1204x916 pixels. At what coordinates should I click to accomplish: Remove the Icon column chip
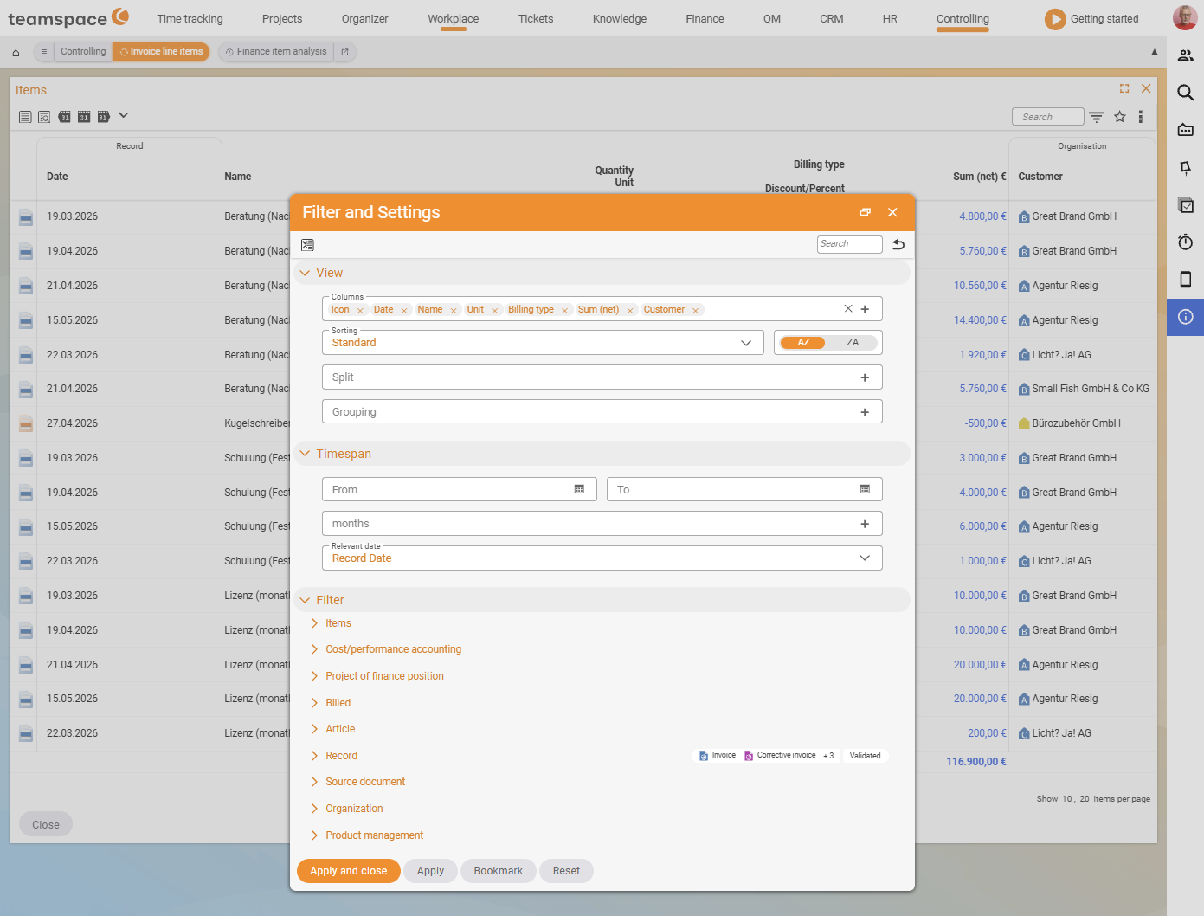coord(360,310)
